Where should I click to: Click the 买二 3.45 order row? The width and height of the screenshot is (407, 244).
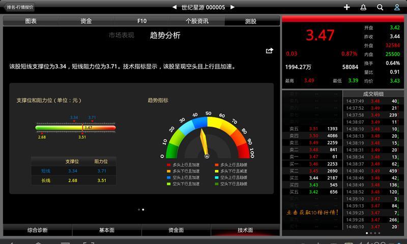(313, 171)
